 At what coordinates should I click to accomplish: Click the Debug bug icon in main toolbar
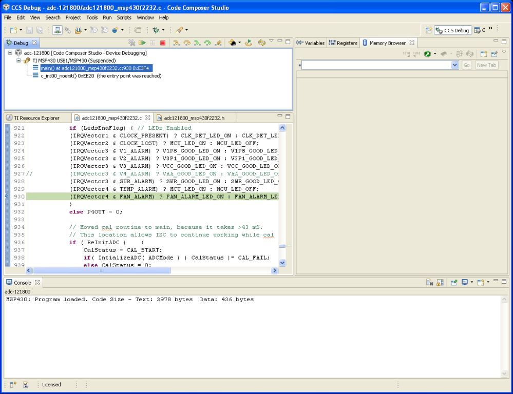click(x=156, y=30)
